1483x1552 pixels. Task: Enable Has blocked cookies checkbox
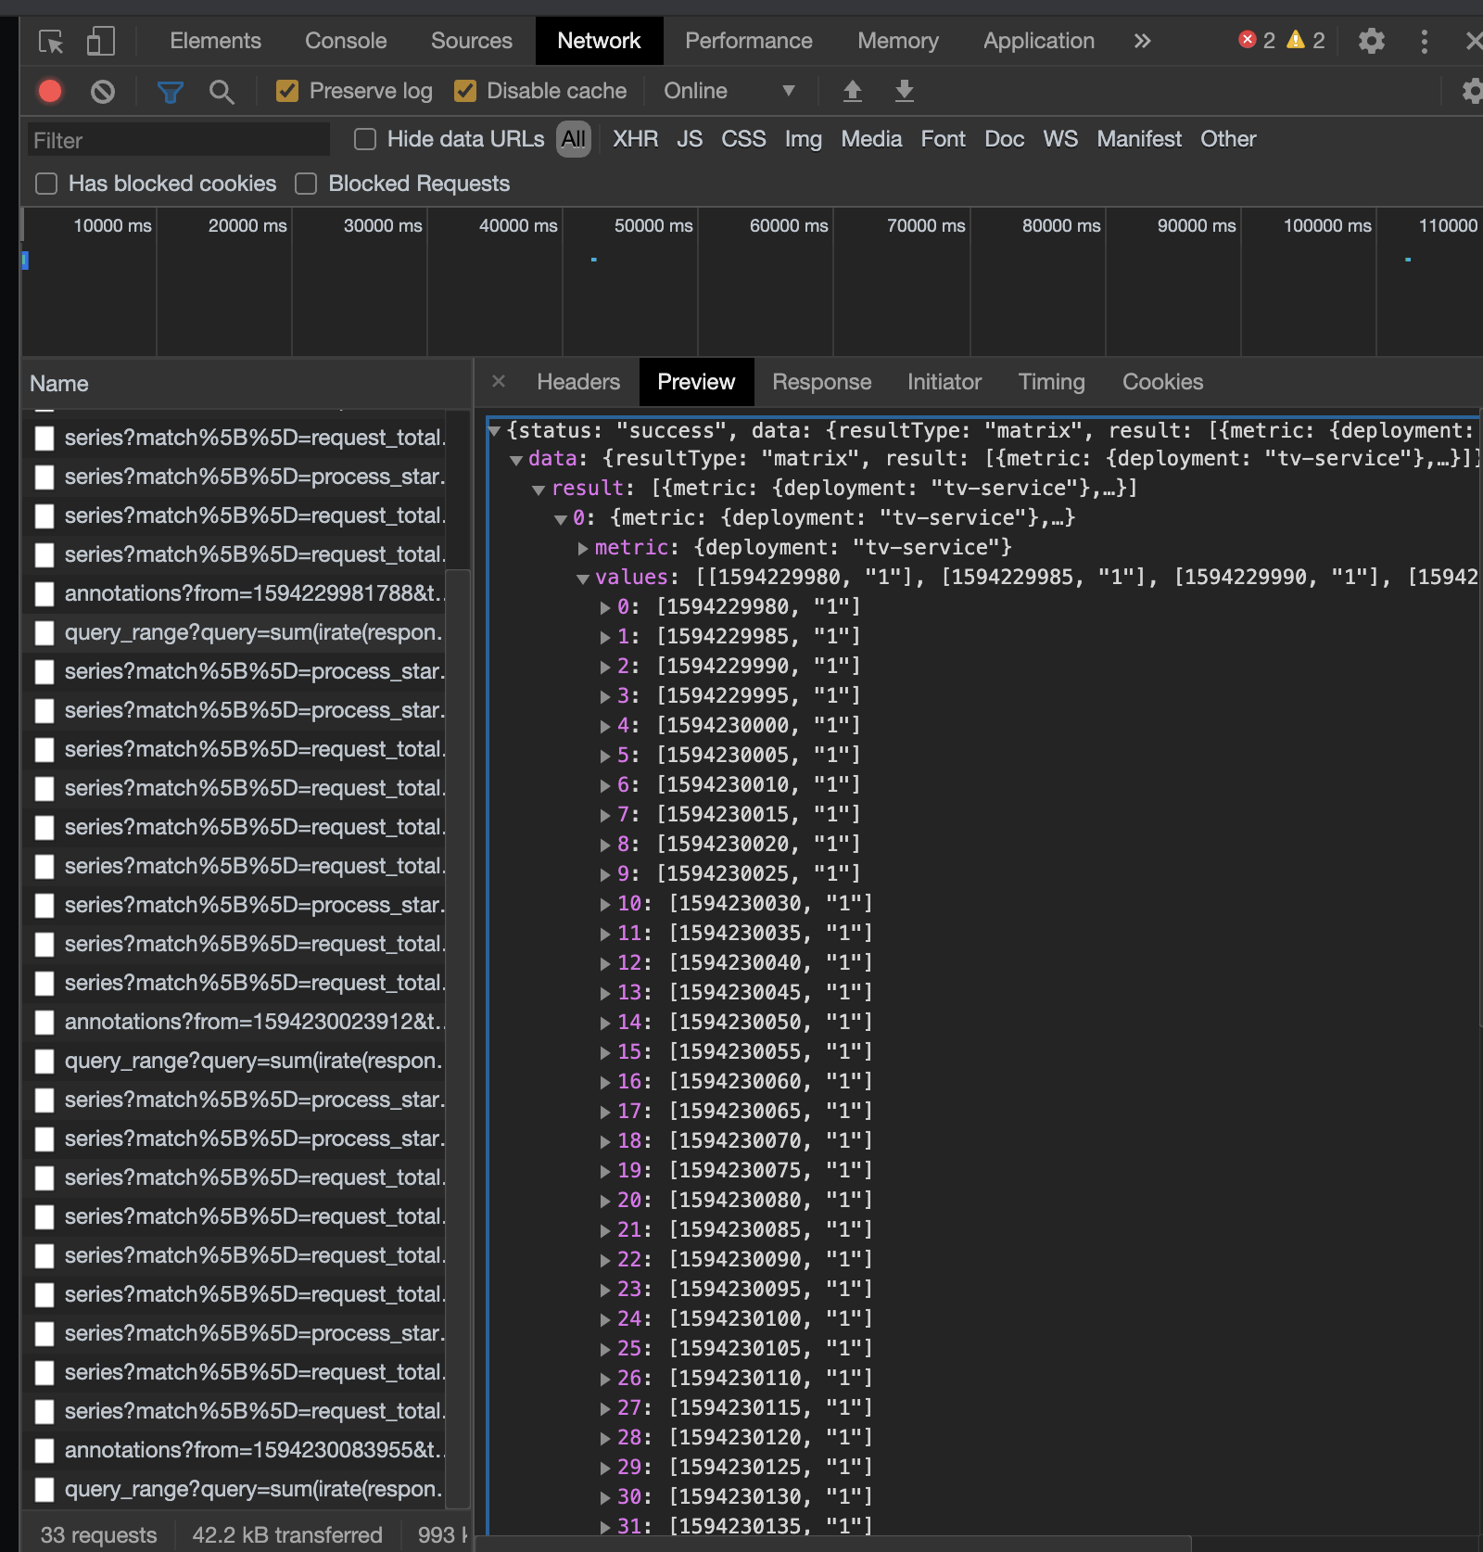46,184
